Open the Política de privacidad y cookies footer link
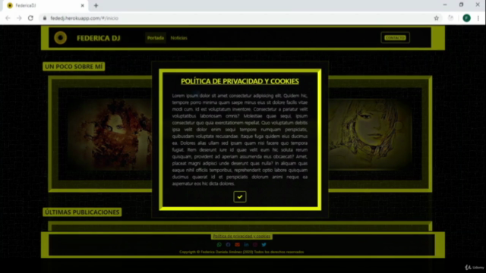 click(x=241, y=236)
